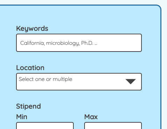Click empty blue area above Keywords label
The height and width of the screenshot is (129, 167).
[79, 15]
